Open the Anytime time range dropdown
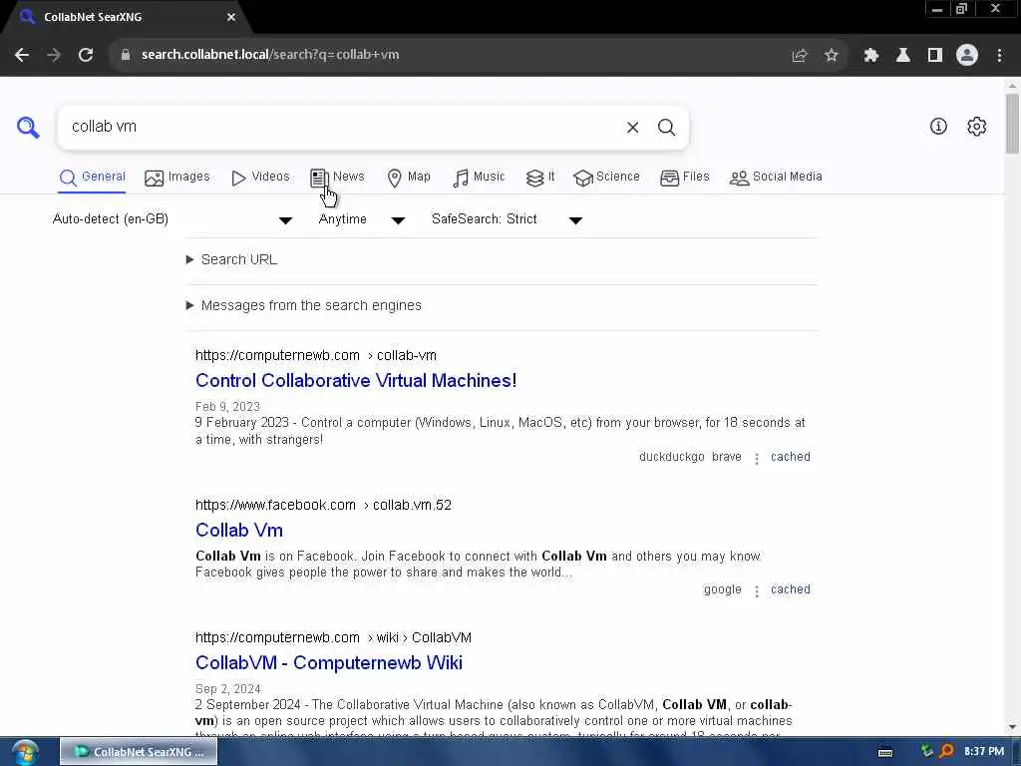 (x=361, y=219)
